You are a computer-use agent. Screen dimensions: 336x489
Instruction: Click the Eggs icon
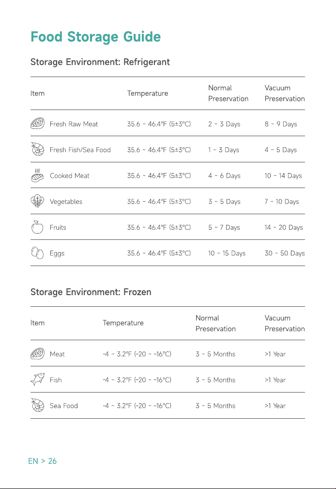coord(37,253)
